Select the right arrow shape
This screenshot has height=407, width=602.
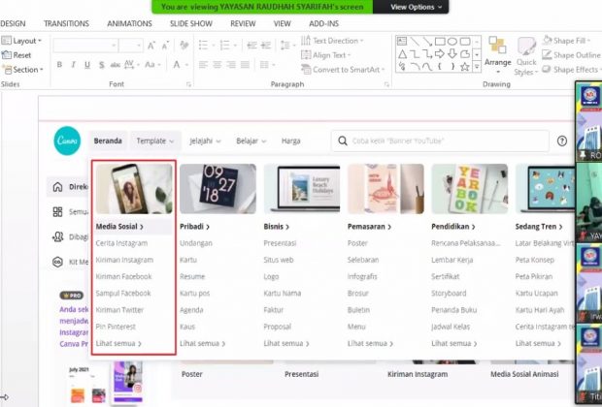pyautogui.click(x=440, y=53)
